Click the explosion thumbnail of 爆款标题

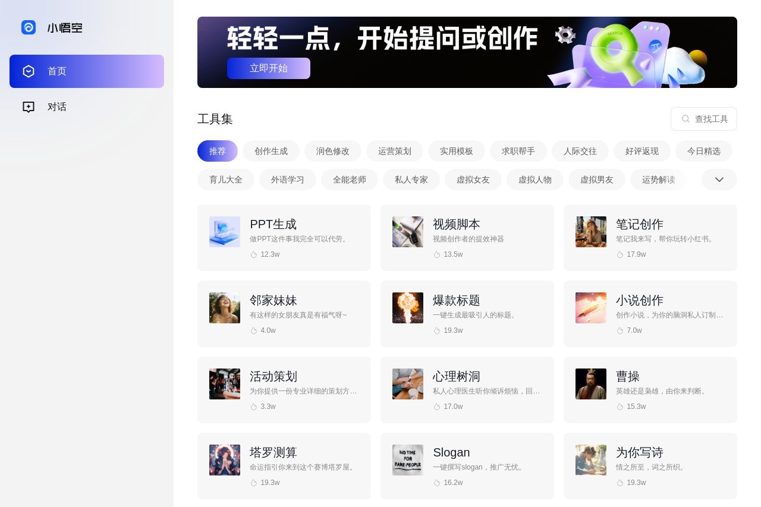408,308
